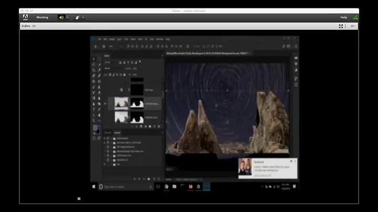Click the share image icon

[x=296, y=46]
